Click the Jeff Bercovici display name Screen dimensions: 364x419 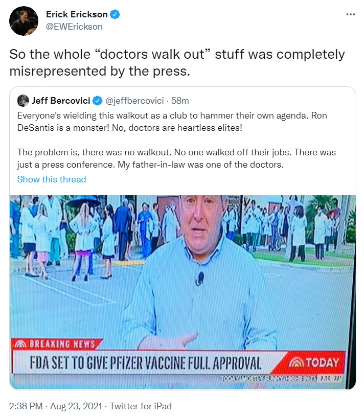61,101
